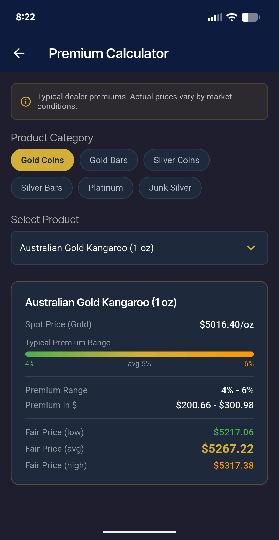Image resolution: width=279 pixels, height=540 pixels.
Task: Tap the premium range gradient bar
Action: pos(139,354)
